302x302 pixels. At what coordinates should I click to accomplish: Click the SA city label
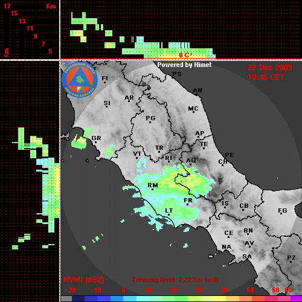[247, 257]
